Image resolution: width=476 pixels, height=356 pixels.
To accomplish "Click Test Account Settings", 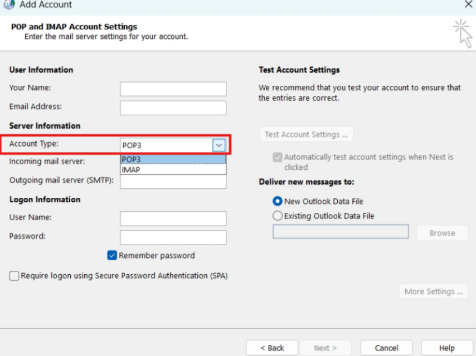I will 306,134.
